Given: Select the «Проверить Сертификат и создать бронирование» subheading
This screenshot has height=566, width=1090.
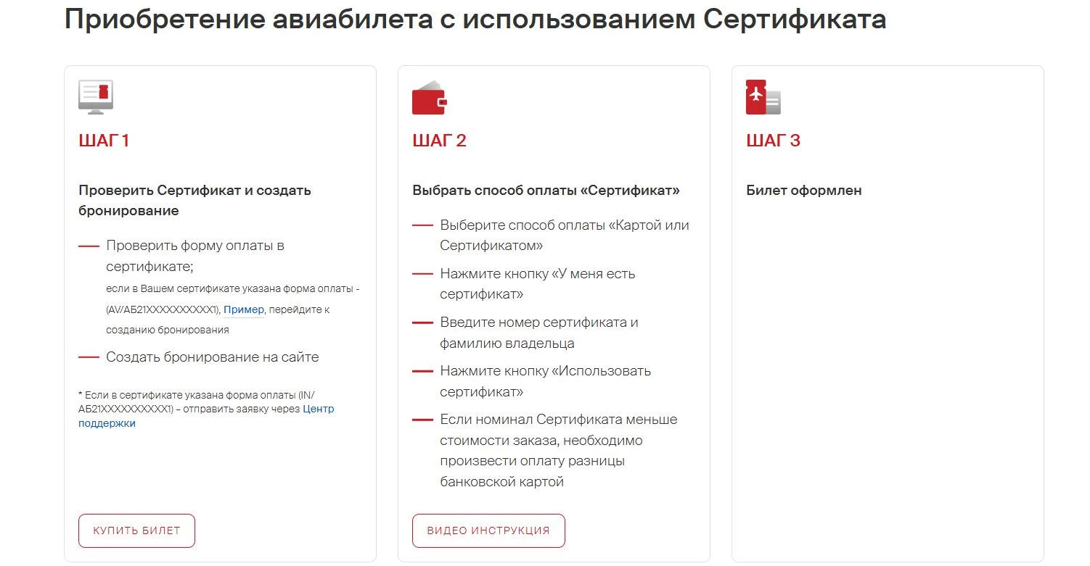Looking at the screenshot, I should point(194,200).
